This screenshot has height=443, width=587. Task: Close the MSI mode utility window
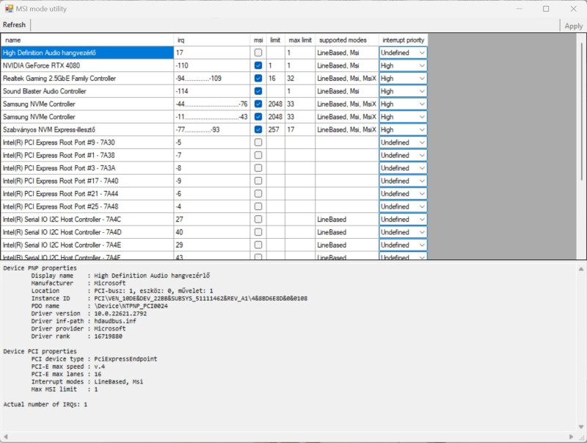point(574,9)
